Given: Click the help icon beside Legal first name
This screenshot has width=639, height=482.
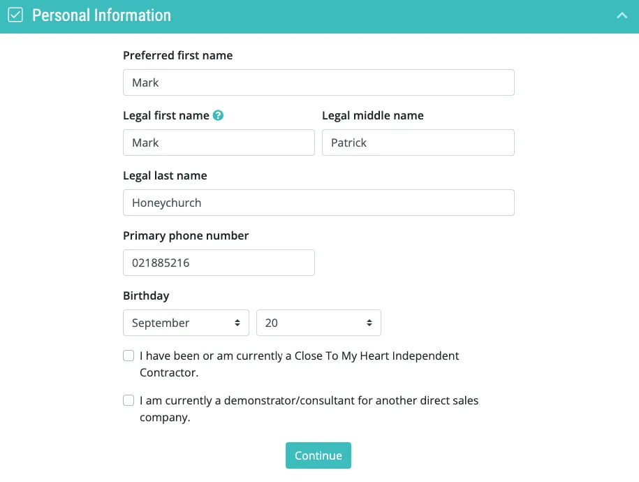Looking at the screenshot, I should (x=218, y=115).
